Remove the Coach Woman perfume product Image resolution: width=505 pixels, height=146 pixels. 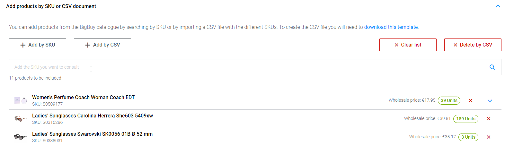click(470, 100)
